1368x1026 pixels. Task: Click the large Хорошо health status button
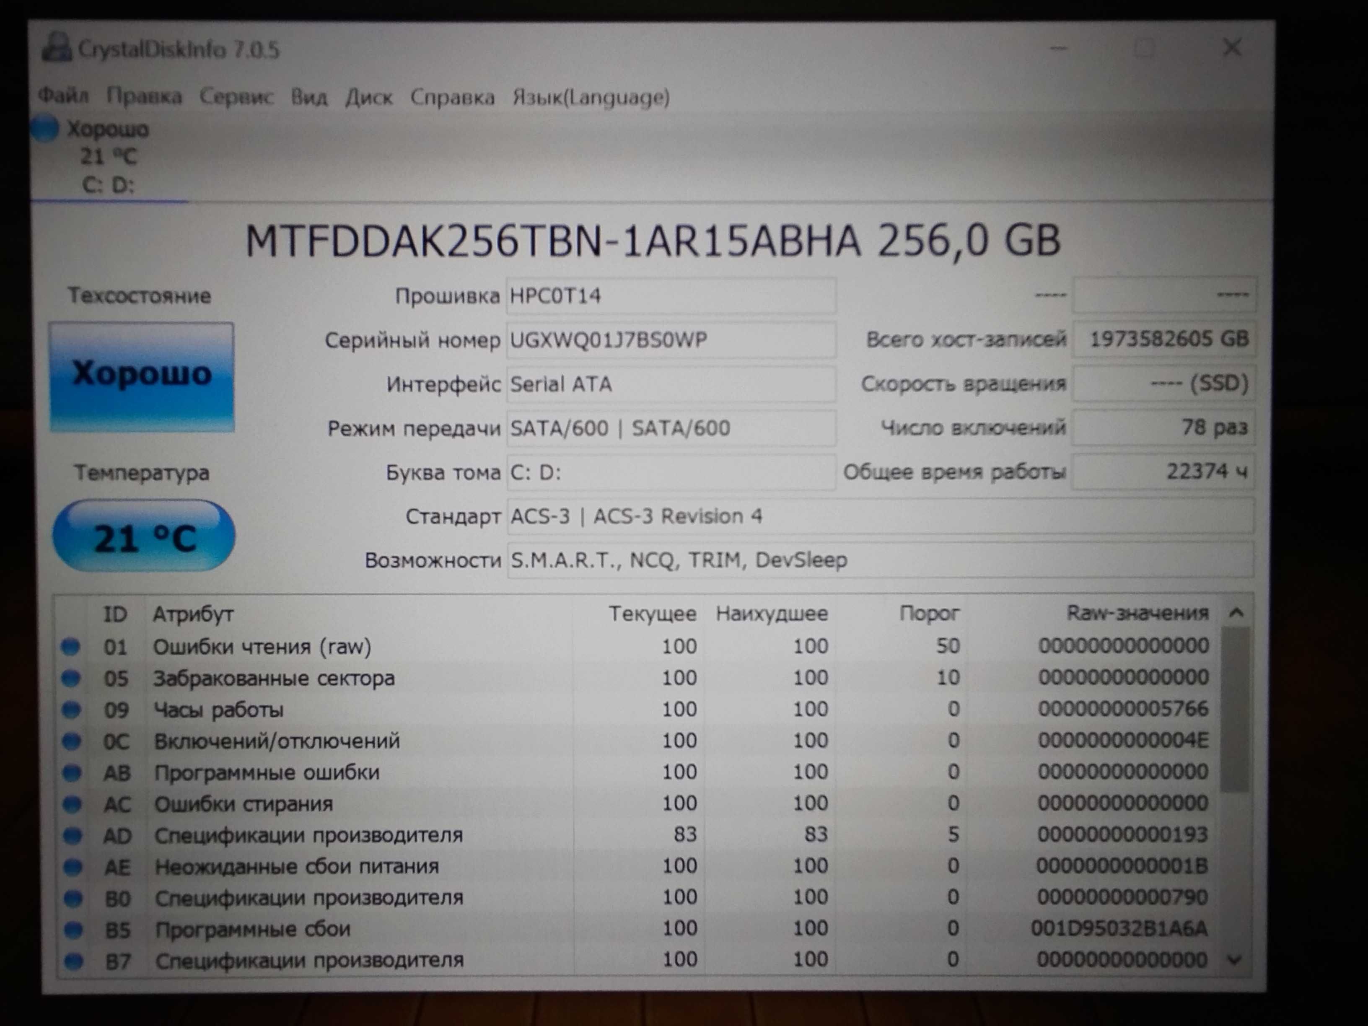coord(142,376)
